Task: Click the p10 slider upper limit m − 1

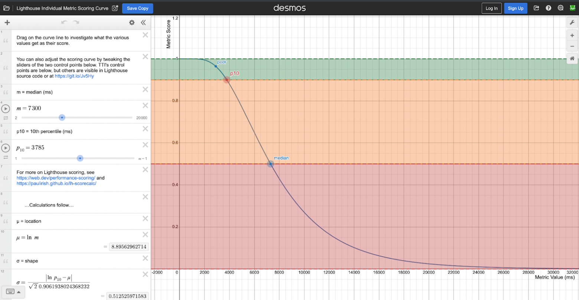Action: click(143, 159)
